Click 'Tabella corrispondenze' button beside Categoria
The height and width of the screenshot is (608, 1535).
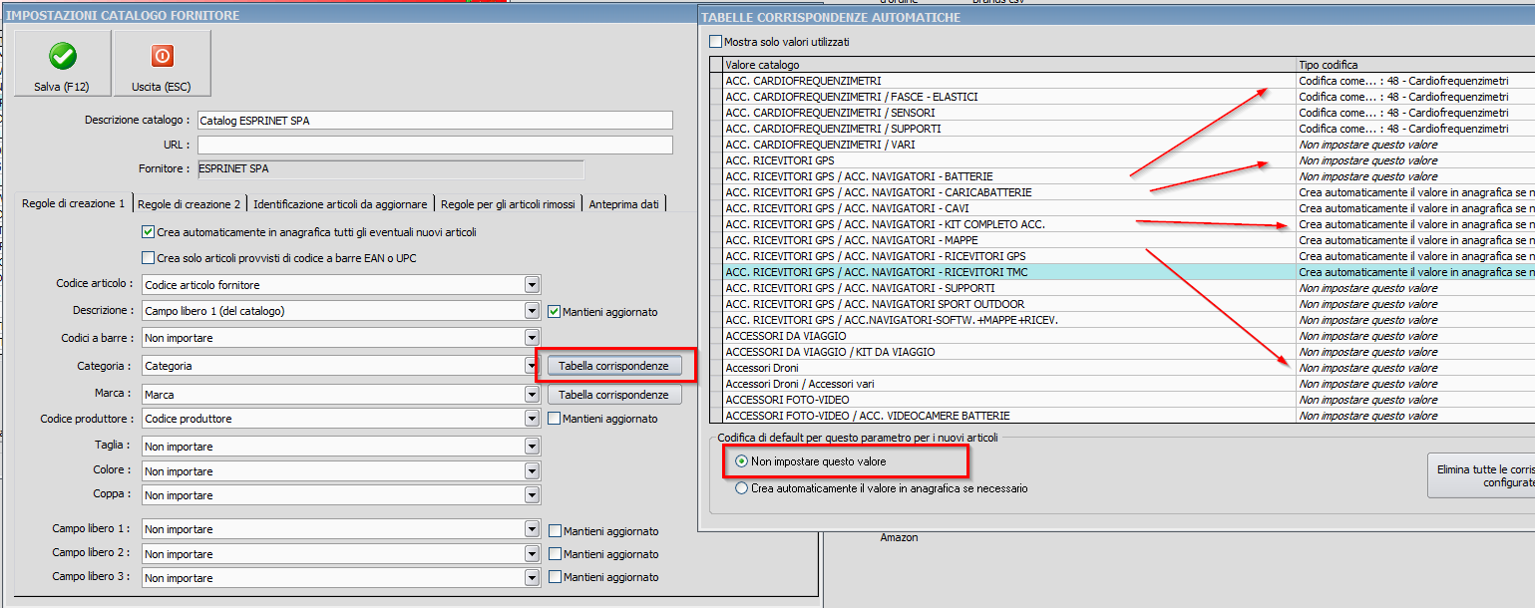pyautogui.click(x=613, y=366)
